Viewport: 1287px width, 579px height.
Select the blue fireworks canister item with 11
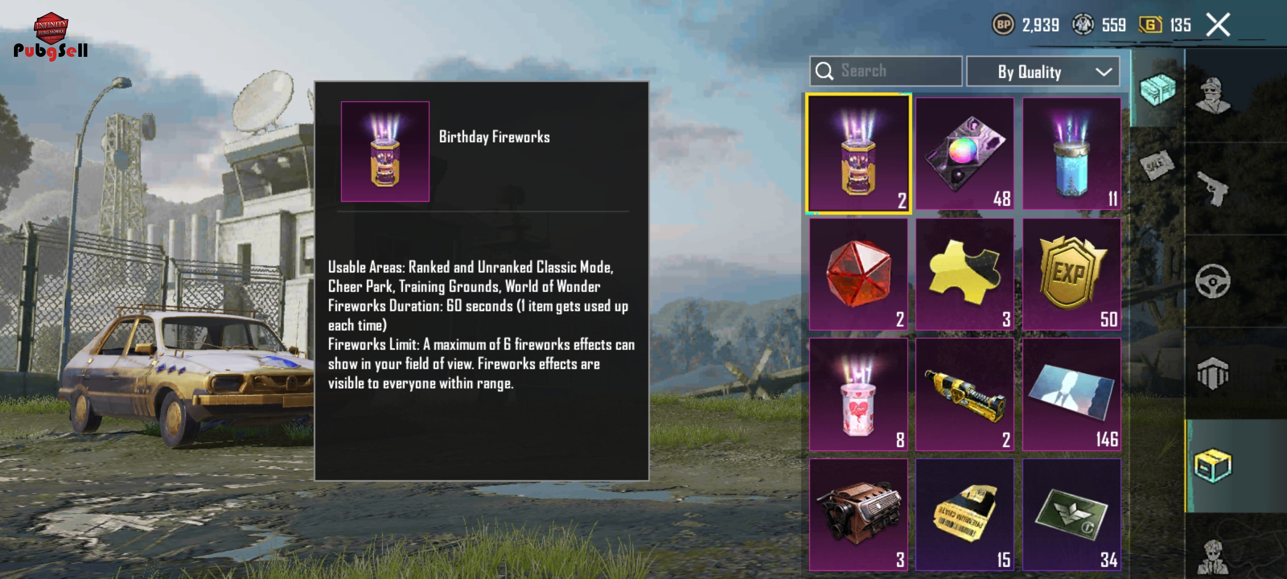click(x=1071, y=154)
